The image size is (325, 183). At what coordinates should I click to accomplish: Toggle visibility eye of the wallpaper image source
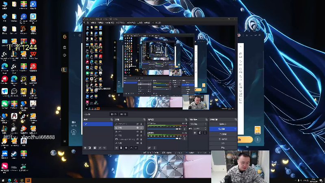pyautogui.click(x=137, y=139)
